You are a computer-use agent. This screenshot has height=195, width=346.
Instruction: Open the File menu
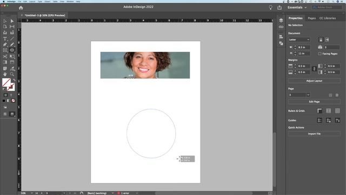19,1
